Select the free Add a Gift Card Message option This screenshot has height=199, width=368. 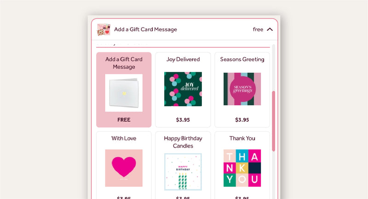point(124,90)
